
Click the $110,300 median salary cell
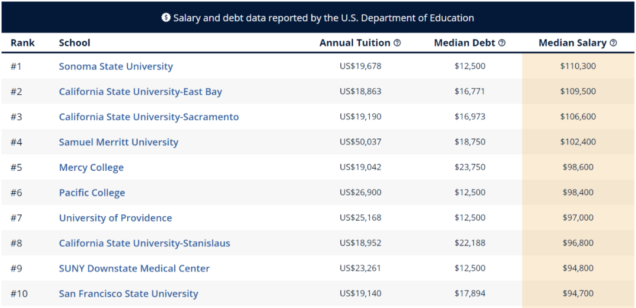point(578,67)
